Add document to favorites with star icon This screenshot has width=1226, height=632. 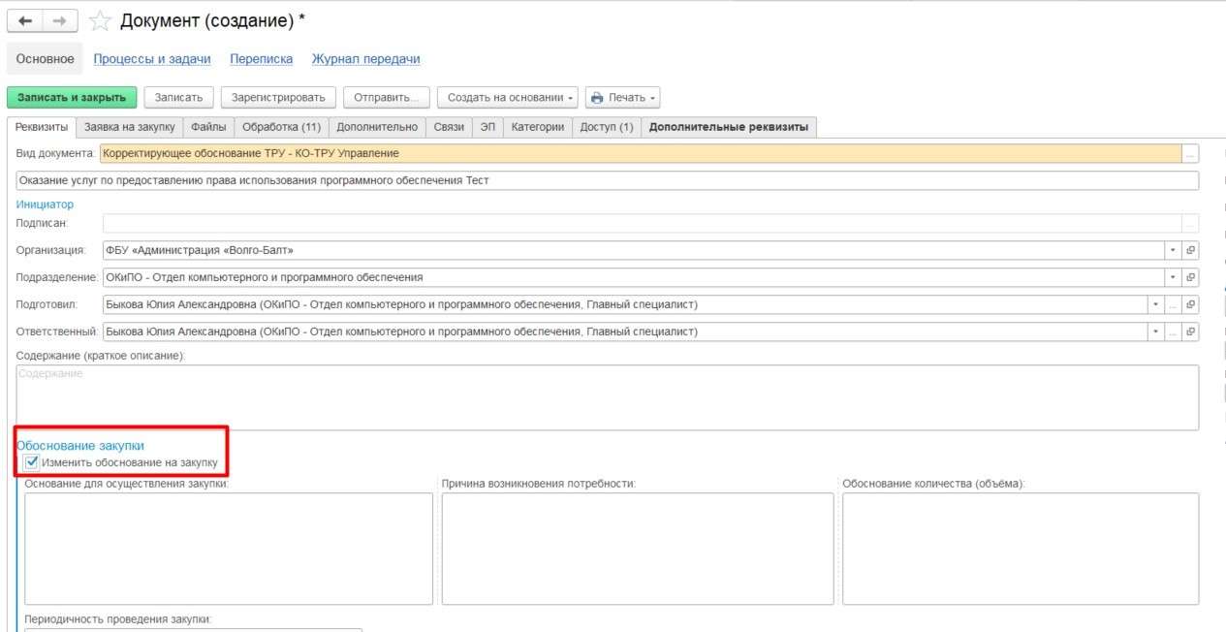[99, 21]
